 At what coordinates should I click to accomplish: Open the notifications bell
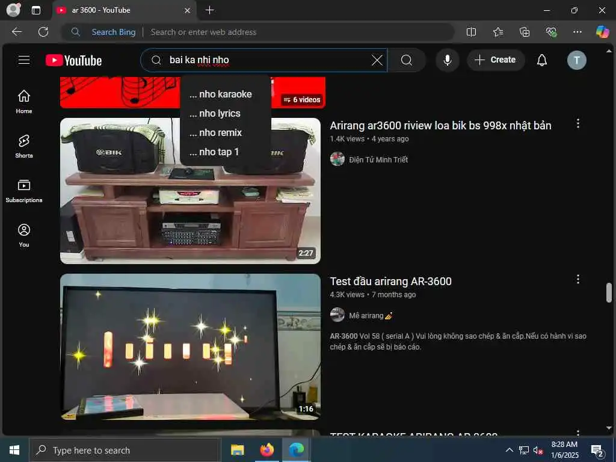pyautogui.click(x=542, y=60)
